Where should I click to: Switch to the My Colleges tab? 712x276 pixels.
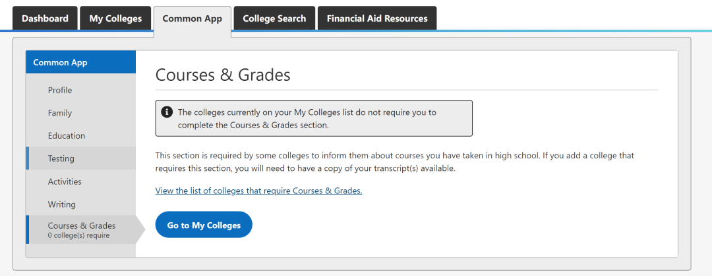[x=115, y=18]
